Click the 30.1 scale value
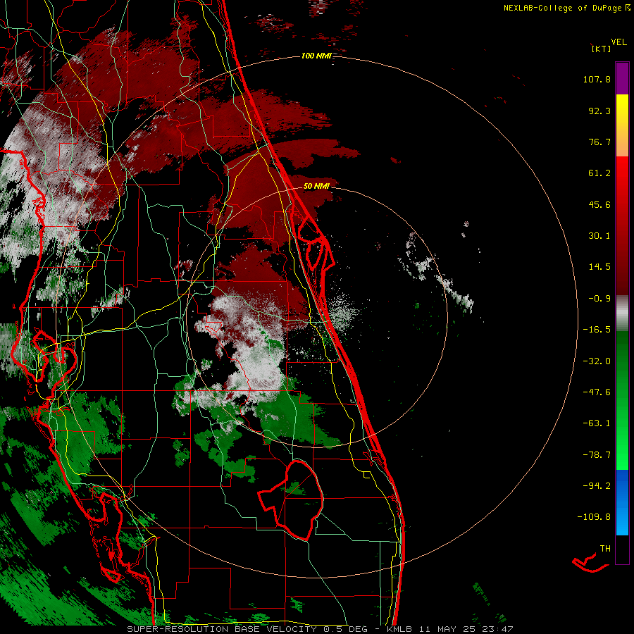The width and height of the screenshot is (634, 634). click(x=599, y=236)
